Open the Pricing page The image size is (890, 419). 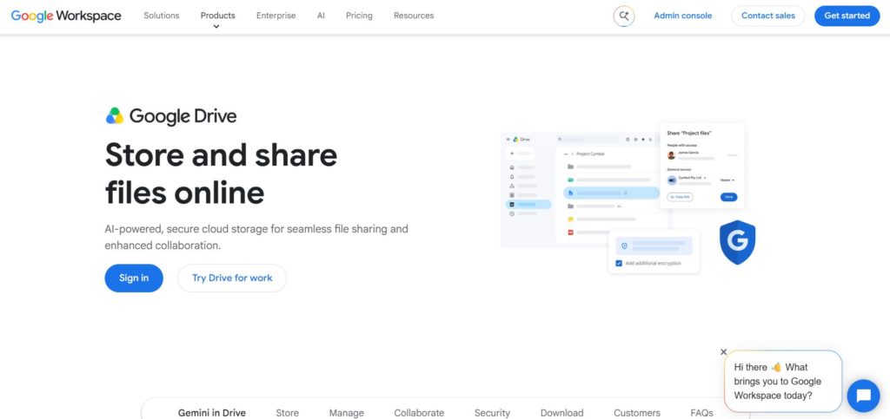coord(359,16)
